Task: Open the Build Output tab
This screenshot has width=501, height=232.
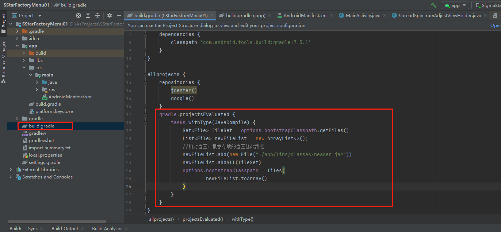Action: point(65,229)
